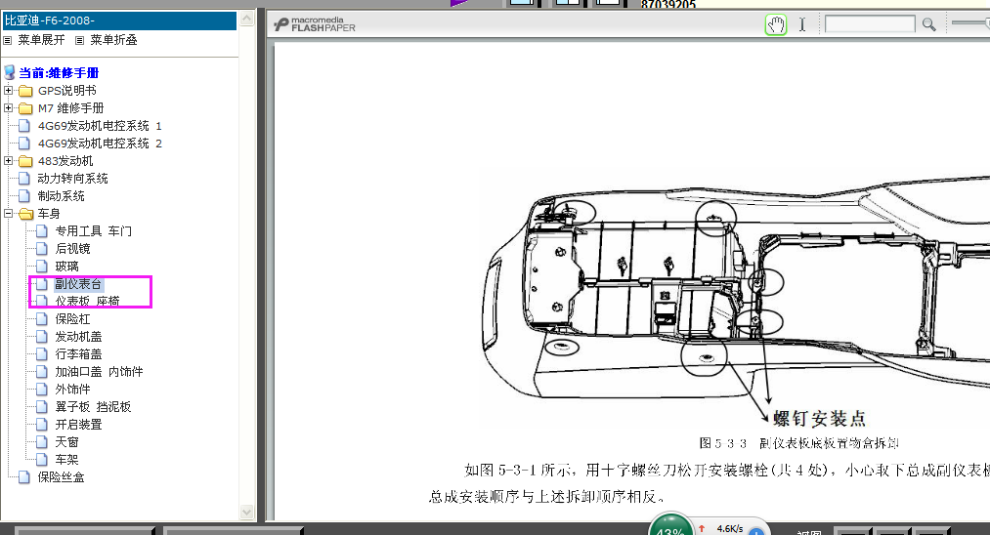Click the 保险丝盒 document icon
Image resolution: width=990 pixels, height=535 pixels.
pyautogui.click(x=25, y=477)
